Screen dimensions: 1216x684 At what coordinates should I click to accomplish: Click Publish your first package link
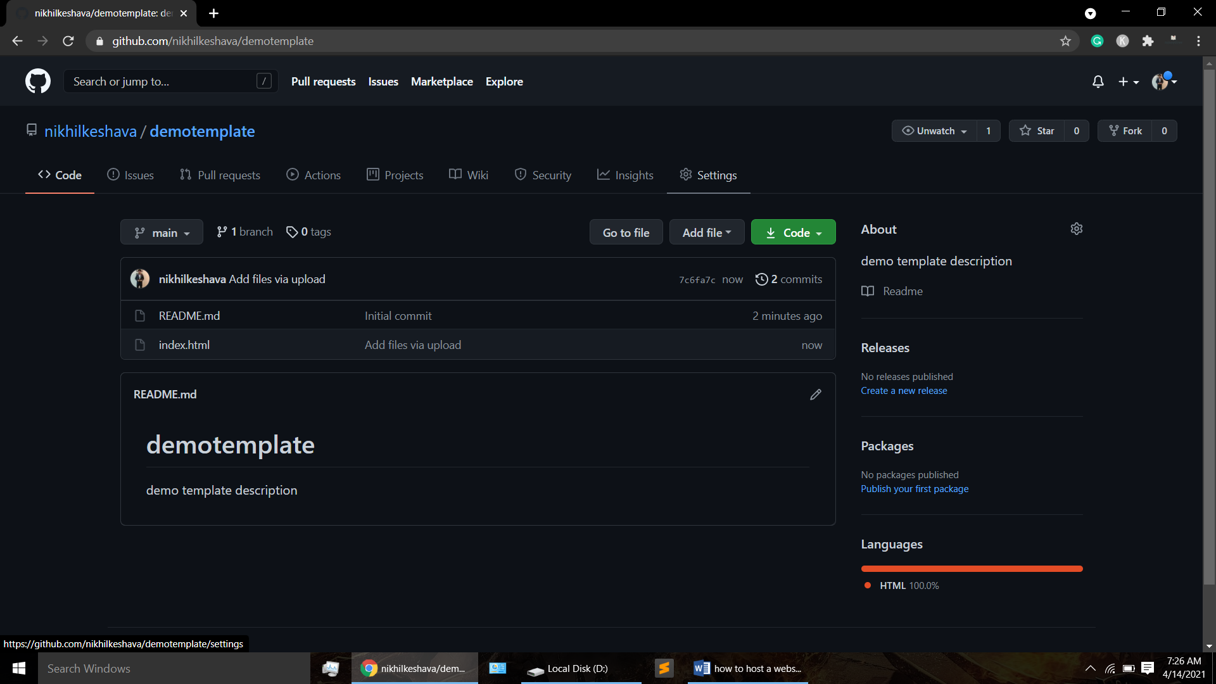pos(915,488)
